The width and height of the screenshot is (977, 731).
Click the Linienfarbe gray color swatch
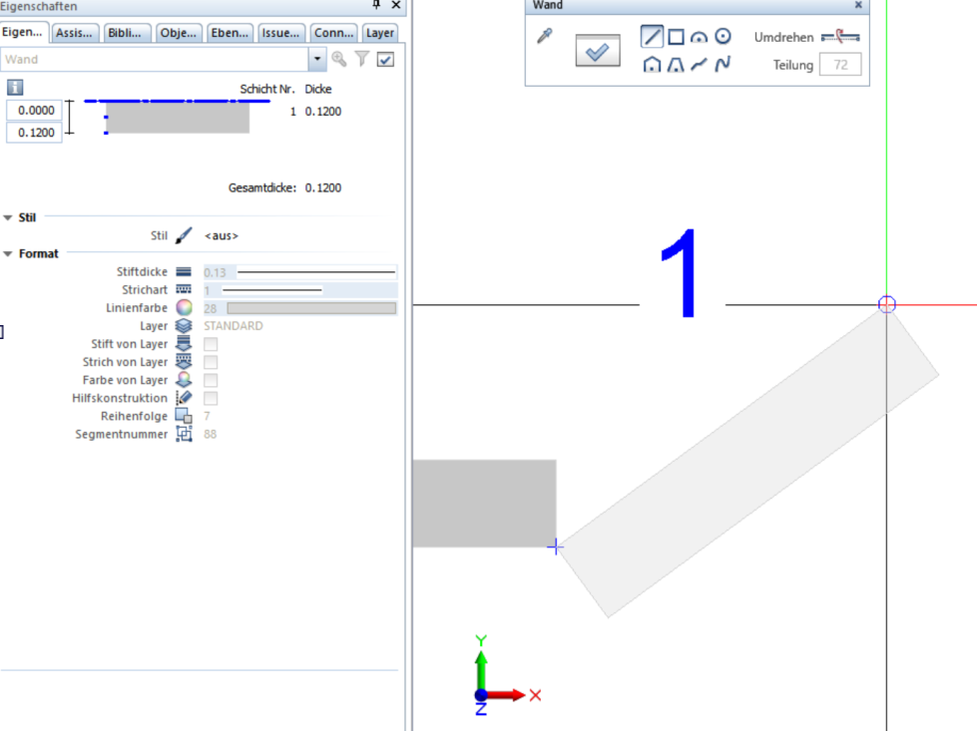[310, 308]
